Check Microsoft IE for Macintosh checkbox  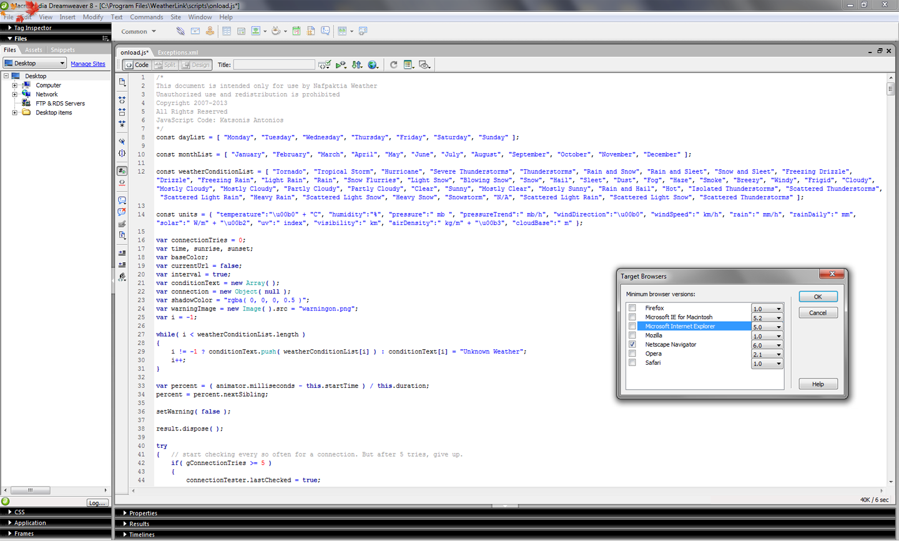pos(632,317)
